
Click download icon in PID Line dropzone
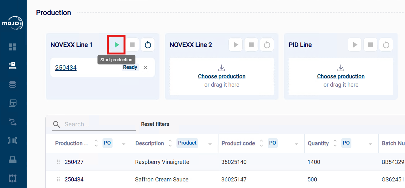click(341, 68)
